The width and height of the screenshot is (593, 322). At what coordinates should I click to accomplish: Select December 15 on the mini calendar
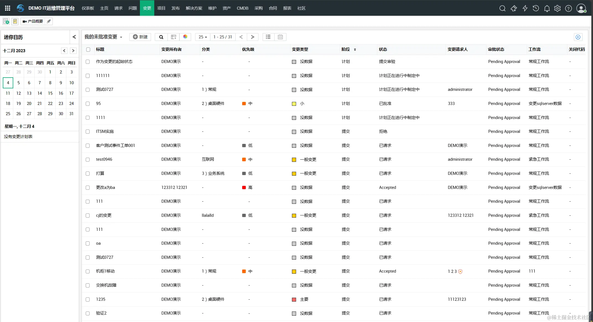pyautogui.click(x=50, y=93)
